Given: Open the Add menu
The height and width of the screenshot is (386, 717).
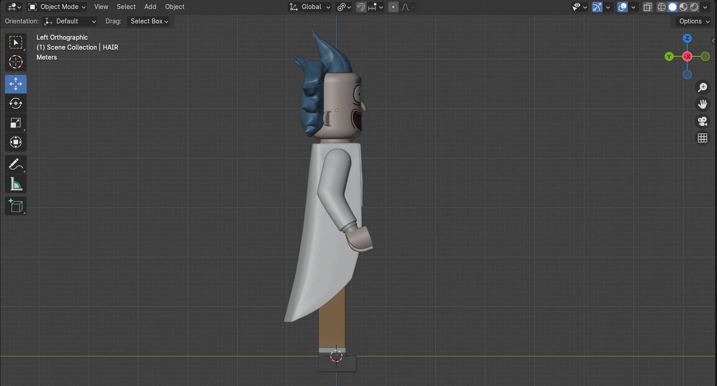Looking at the screenshot, I should click(x=150, y=7).
